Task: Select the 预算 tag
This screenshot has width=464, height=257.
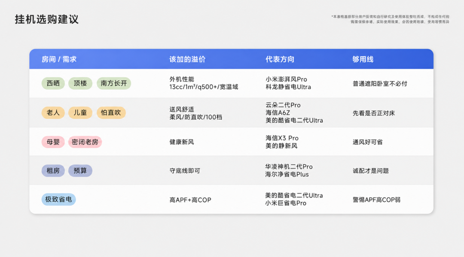Action: [x=80, y=171]
